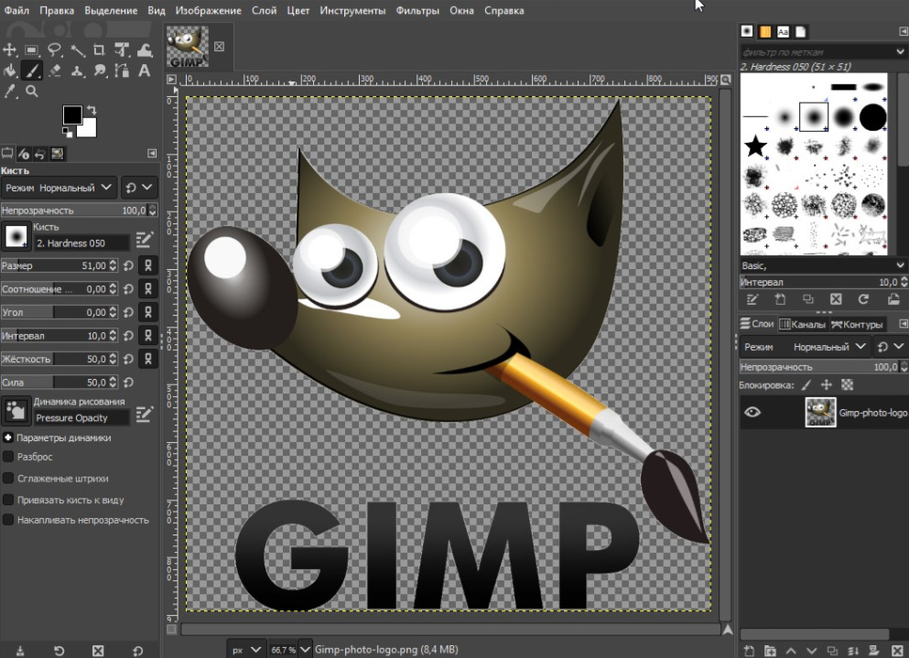Enable Накапливать непрозрачность checkbox
This screenshot has height=658, width=909.
[x=8, y=520]
